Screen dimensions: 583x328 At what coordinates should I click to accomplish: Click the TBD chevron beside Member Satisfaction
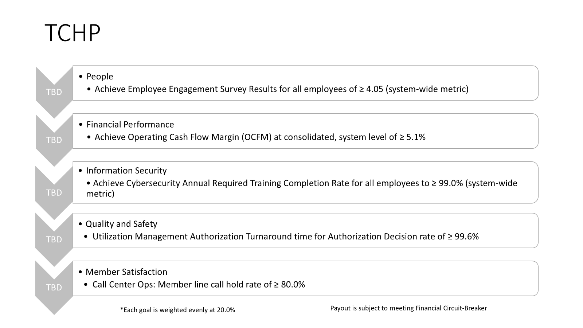(54, 288)
